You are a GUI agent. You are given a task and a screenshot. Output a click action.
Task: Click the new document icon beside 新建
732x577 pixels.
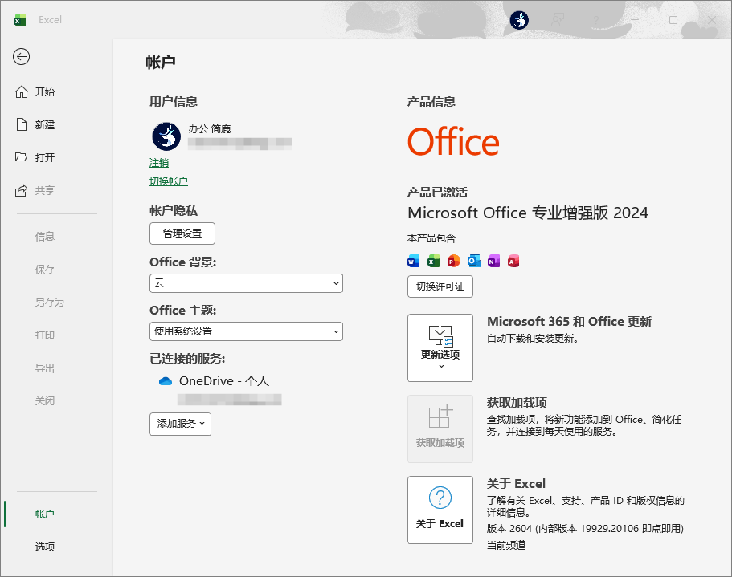(22, 124)
